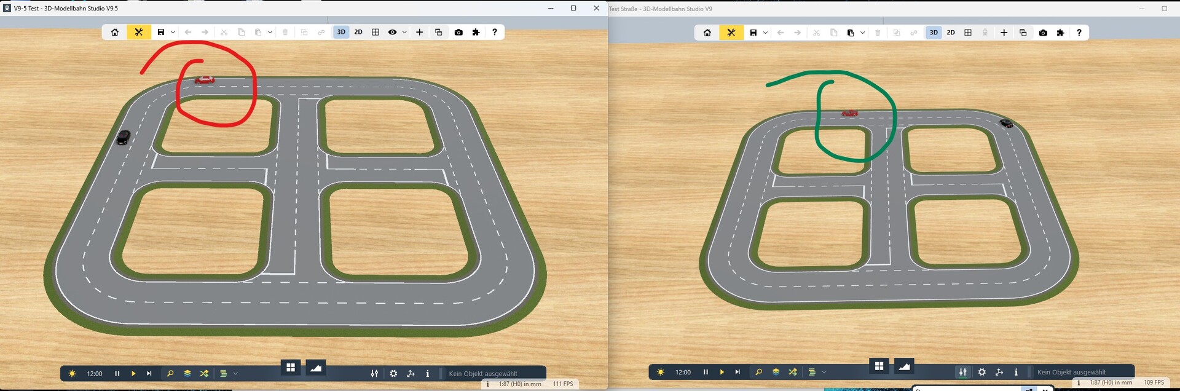This screenshot has height=391, width=1180.
Task: Select the black car in V9 window
Action: pyautogui.click(x=1006, y=123)
